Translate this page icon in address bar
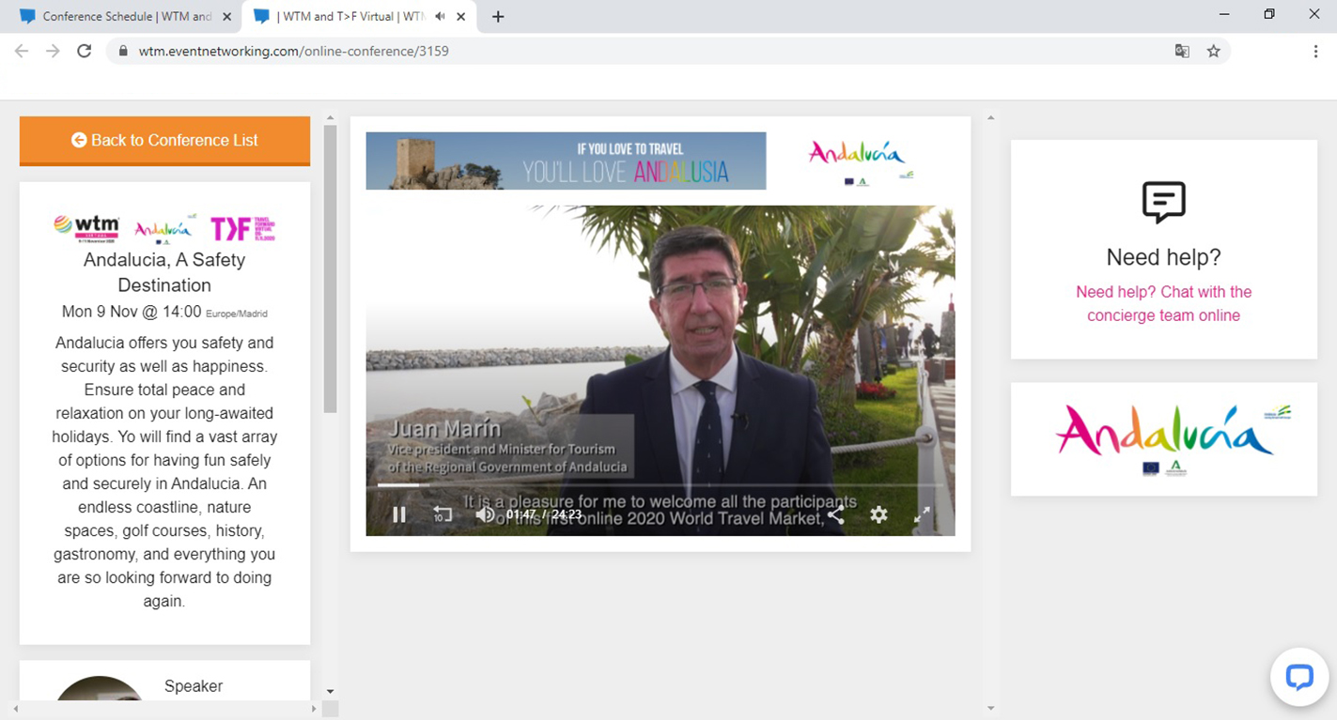Image resolution: width=1337 pixels, height=720 pixels. [x=1182, y=52]
